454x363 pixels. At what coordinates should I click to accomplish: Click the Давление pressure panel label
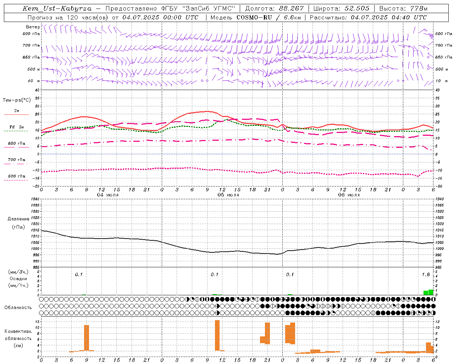coord(18,219)
